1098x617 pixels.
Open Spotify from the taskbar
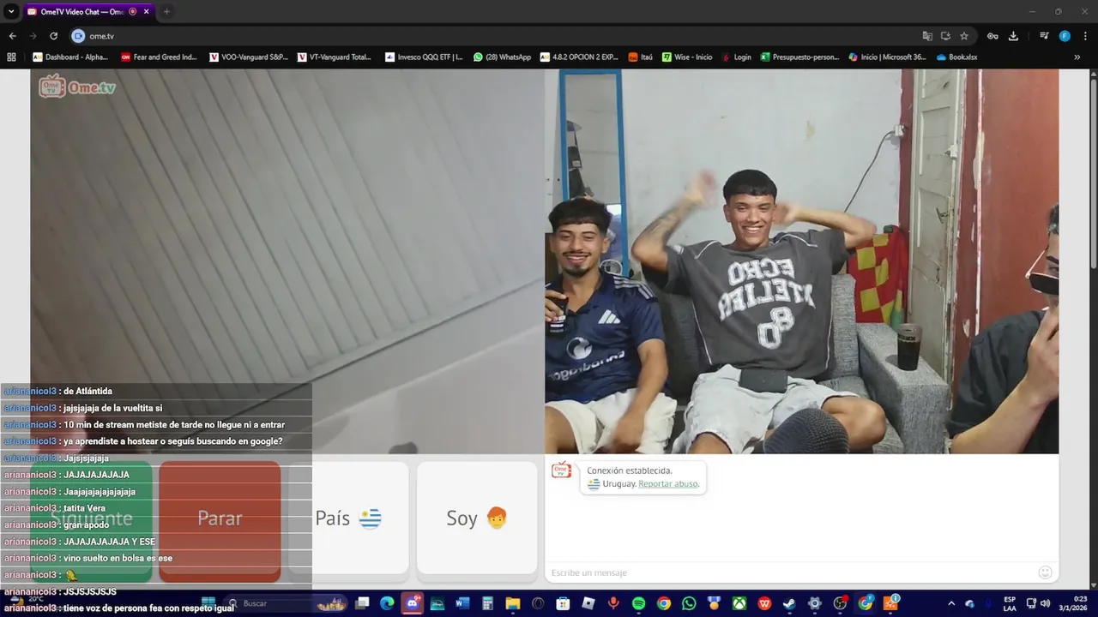638,603
